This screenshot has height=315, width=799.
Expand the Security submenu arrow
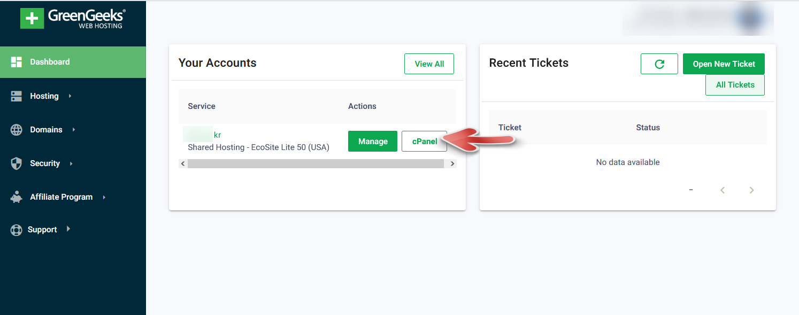coord(71,163)
